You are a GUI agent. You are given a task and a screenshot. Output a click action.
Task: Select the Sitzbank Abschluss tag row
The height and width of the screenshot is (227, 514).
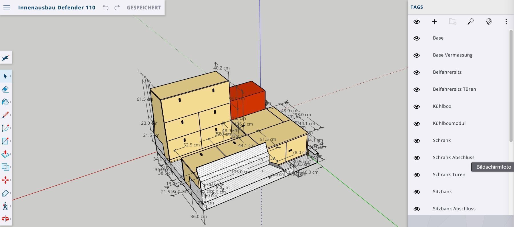454,209
